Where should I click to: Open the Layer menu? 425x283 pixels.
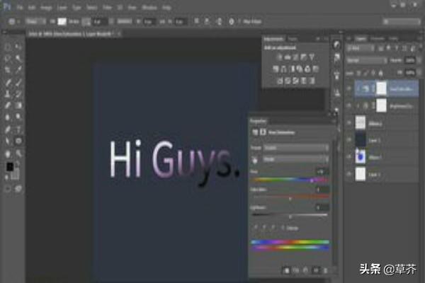(x=62, y=8)
